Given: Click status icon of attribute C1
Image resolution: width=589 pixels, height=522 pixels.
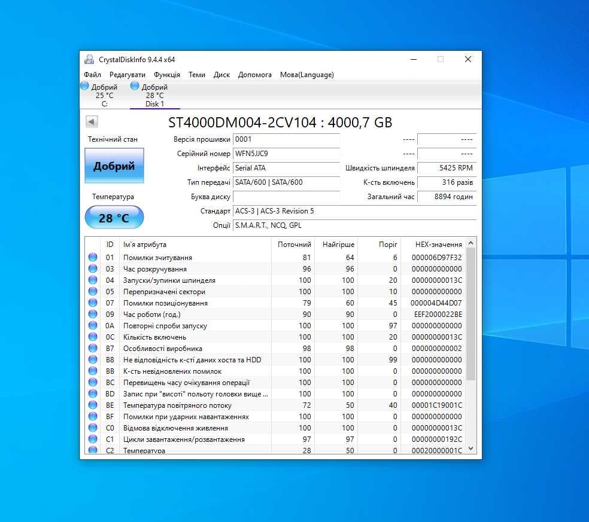Looking at the screenshot, I should pyautogui.click(x=93, y=439).
